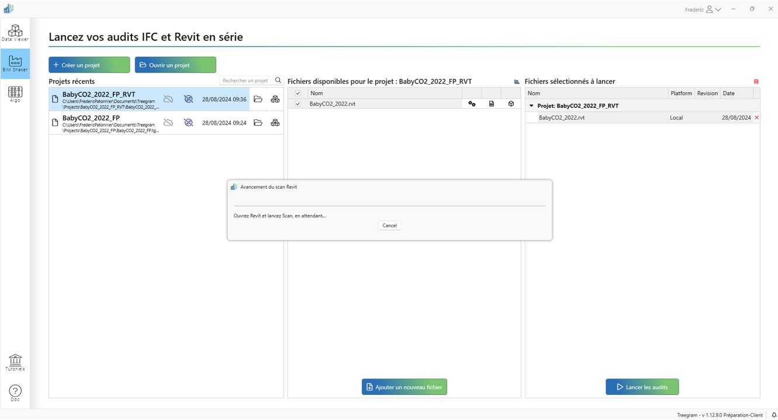Click the gears settings icon on BabyCO2_2022.rvt row
The width and height of the screenshot is (778, 420).
pos(472,103)
